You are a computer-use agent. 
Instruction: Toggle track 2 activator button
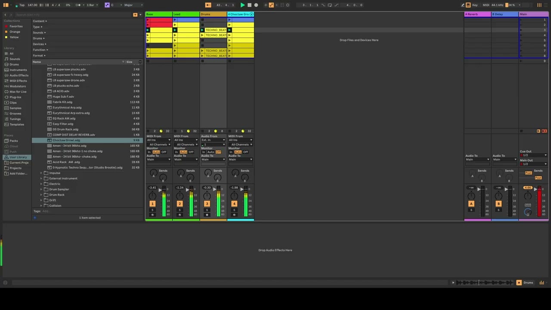click(x=180, y=204)
